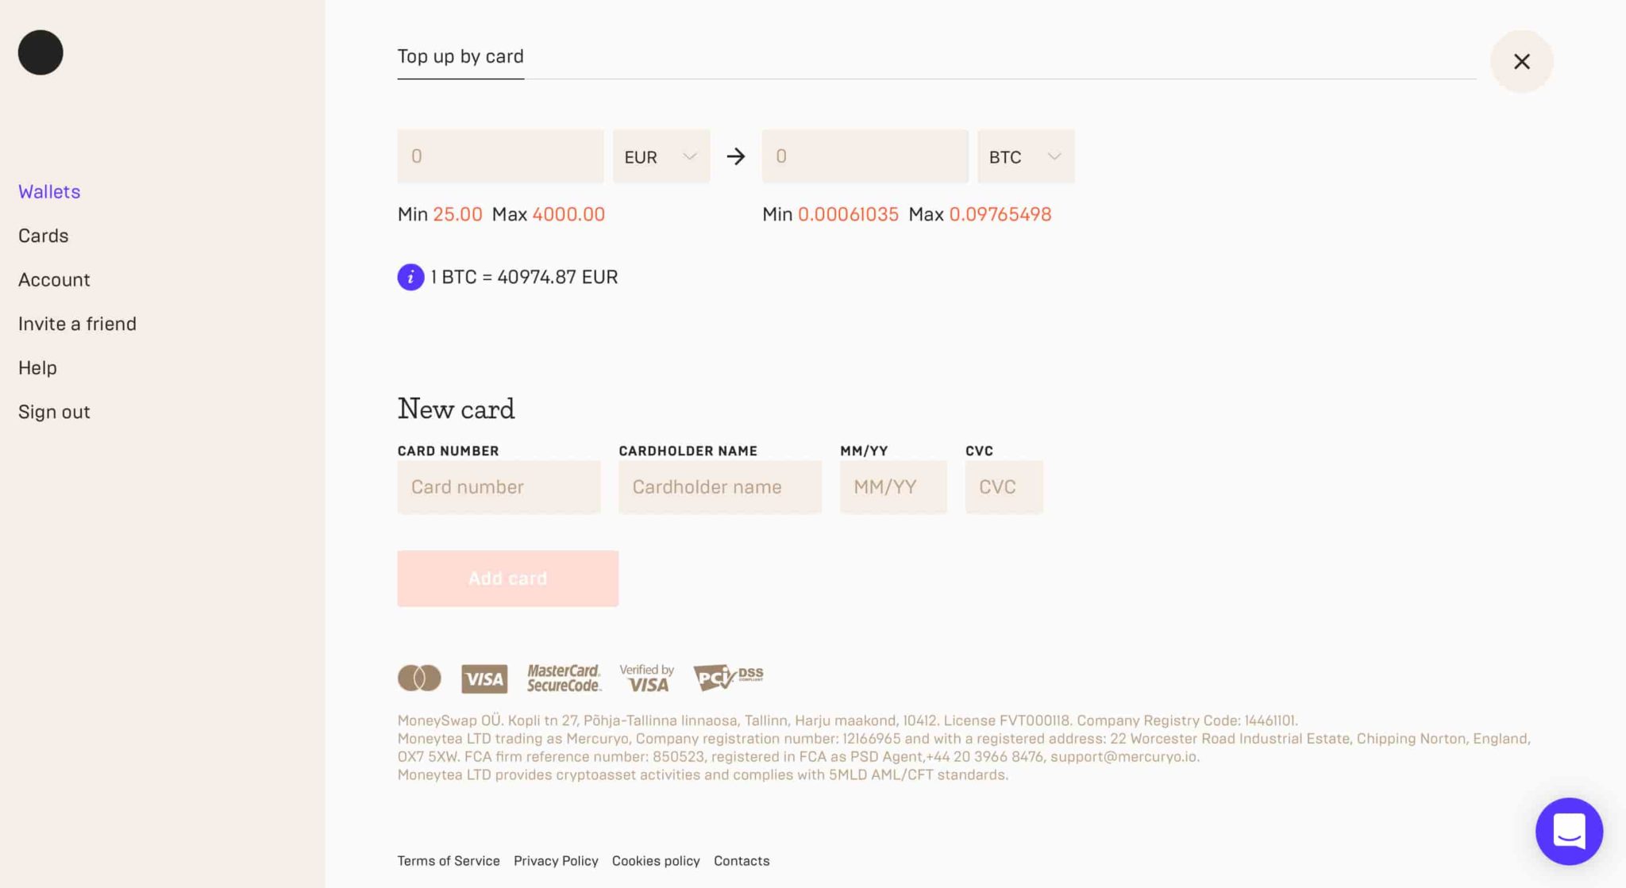Screen dimensions: 1626x888
Task: Open the Terms of Service link
Action: 449,861
